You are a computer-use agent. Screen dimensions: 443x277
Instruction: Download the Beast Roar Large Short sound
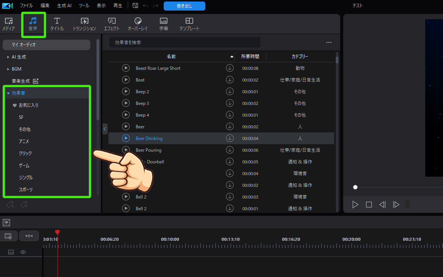[230, 68]
